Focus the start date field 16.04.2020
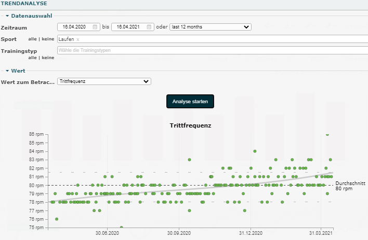The width and height of the screenshot is (368, 240). [x=74, y=27]
